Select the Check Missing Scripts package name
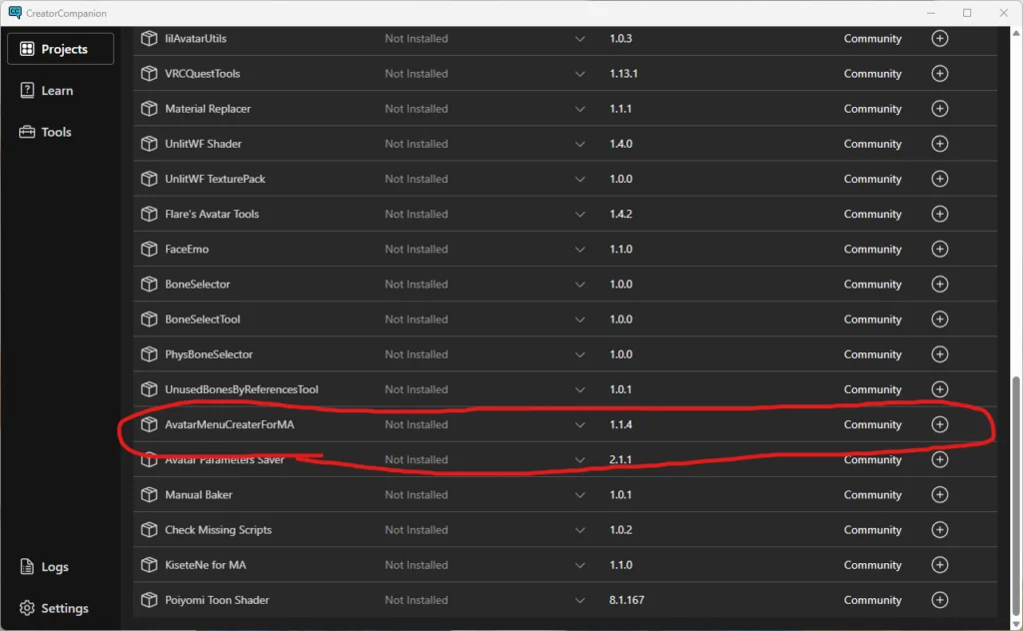1023x631 pixels. 218,530
